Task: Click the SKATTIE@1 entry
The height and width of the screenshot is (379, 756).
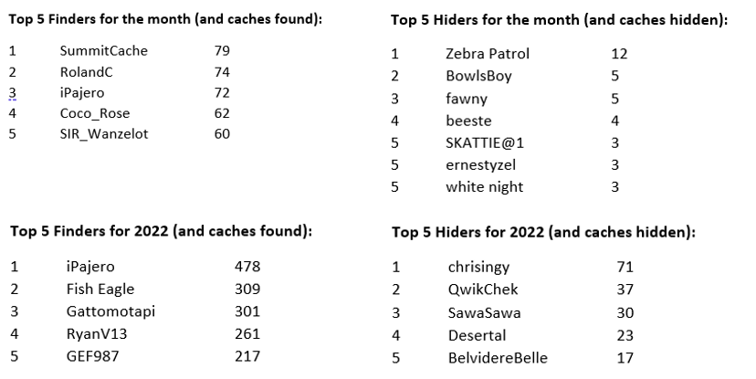Action: [x=485, y=143]
